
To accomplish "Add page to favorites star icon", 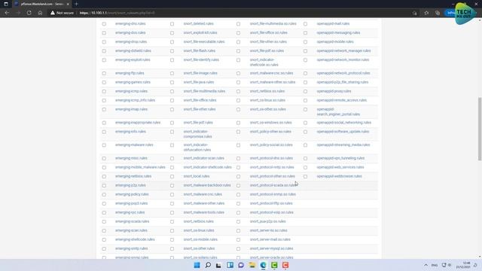I will click(426, 13).
